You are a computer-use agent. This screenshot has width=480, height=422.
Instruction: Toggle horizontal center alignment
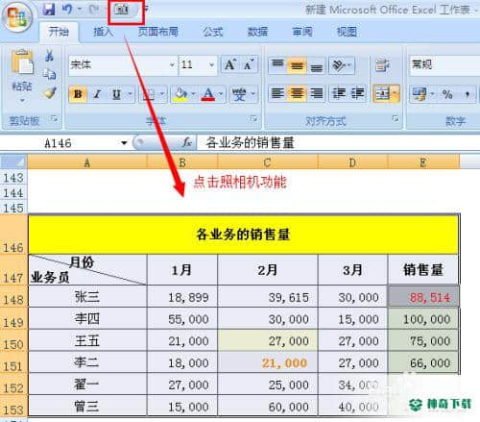point(297,93)
